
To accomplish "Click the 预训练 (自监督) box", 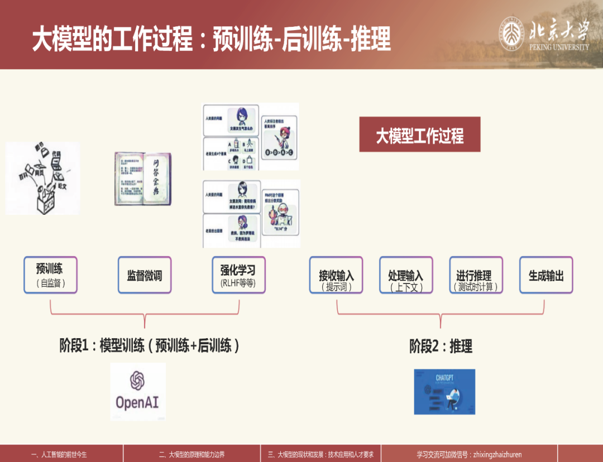I will tap(50, 275).
